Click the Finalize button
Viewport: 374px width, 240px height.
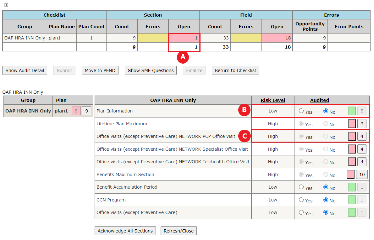[x=194, y=70]
